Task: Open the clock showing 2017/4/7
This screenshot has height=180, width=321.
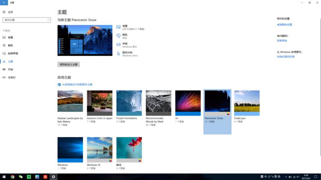Action: point(306,177)
